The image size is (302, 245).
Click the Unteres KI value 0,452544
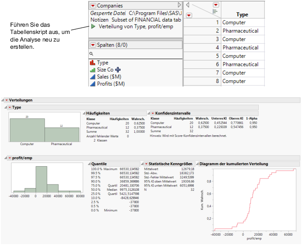[220, 123]
